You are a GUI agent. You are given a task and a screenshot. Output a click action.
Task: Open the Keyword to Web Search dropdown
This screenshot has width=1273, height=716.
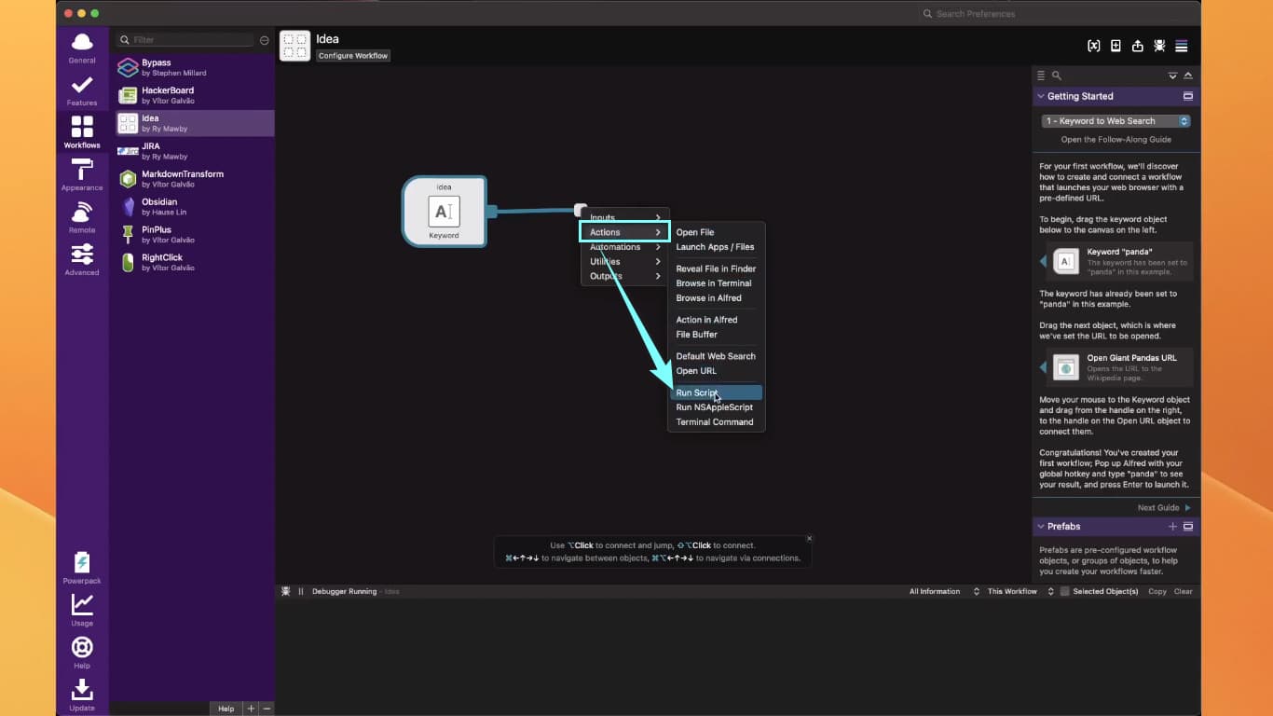(1116, 121)
